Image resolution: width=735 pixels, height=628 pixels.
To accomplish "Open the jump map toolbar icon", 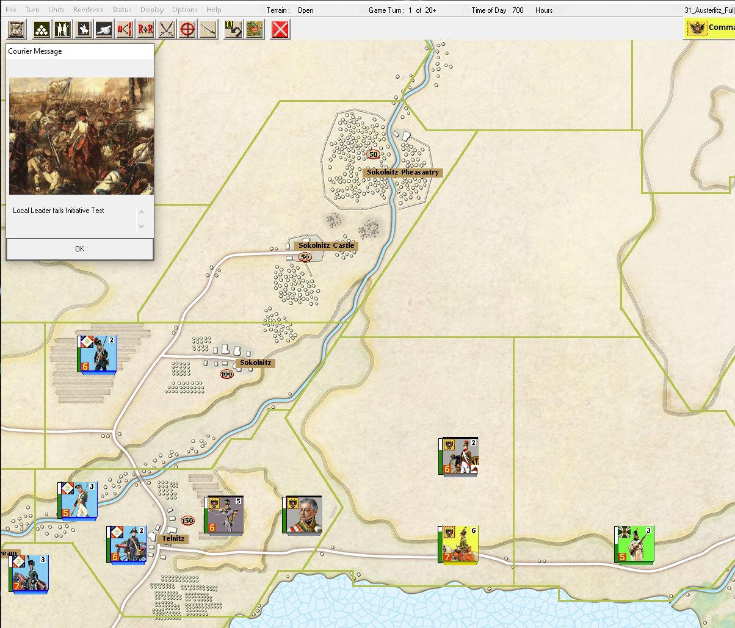I will (254, 29).
